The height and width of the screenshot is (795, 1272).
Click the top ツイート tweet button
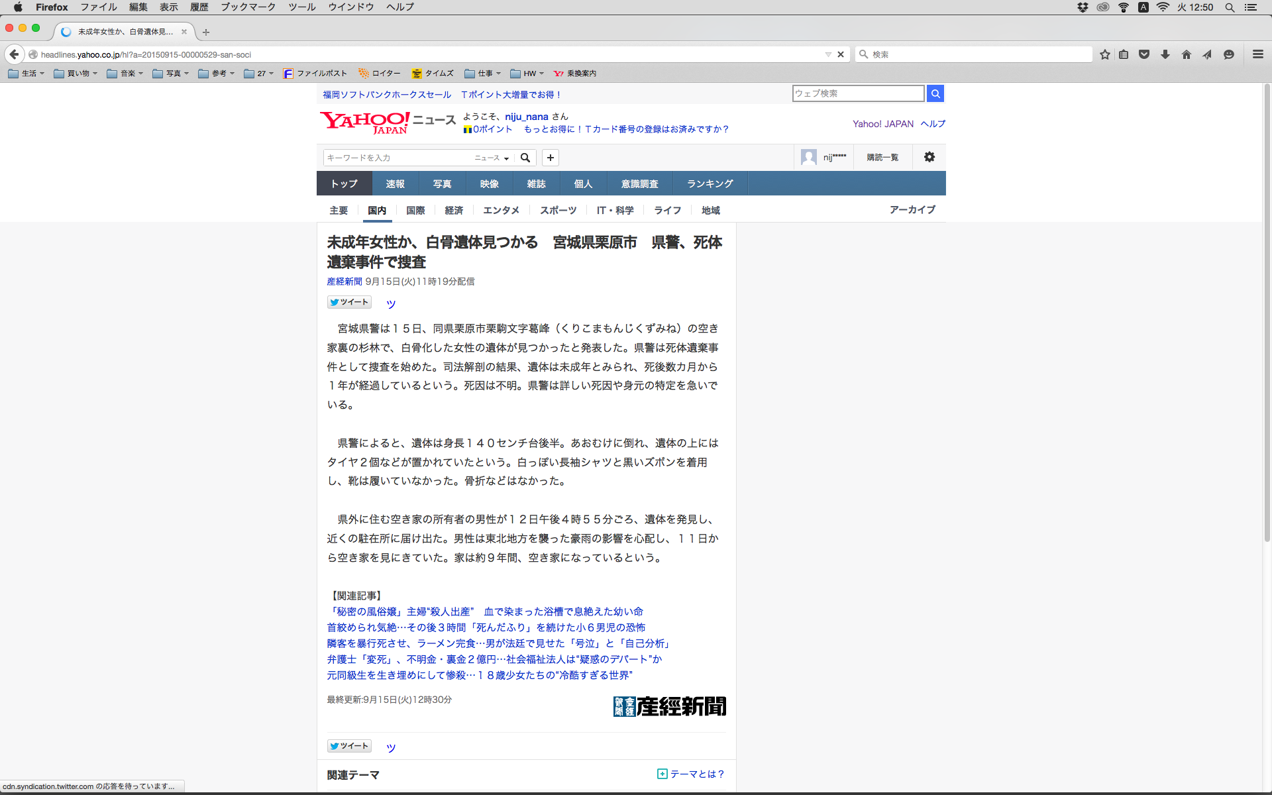coord(349,302)
